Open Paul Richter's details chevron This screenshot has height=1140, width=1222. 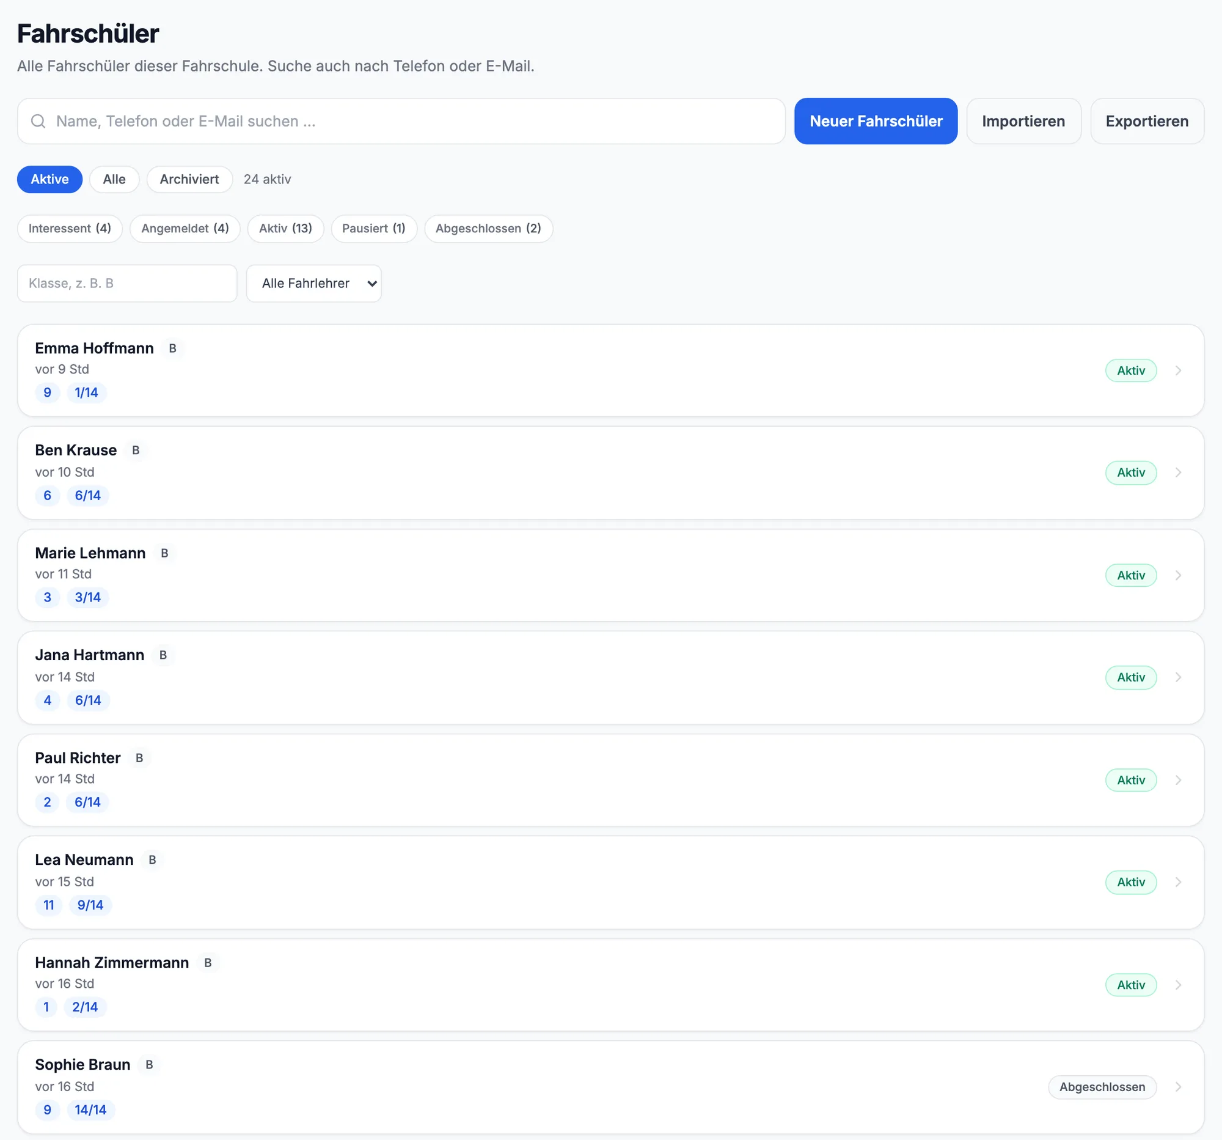1178,780
